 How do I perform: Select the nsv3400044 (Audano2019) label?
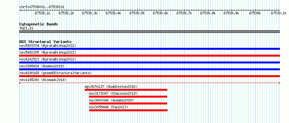(x=111, y=100)
